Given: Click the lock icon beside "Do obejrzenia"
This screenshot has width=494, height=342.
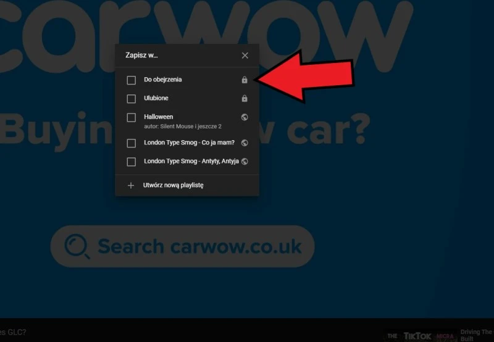Looking at the screenshot, I should click(245, 80).
